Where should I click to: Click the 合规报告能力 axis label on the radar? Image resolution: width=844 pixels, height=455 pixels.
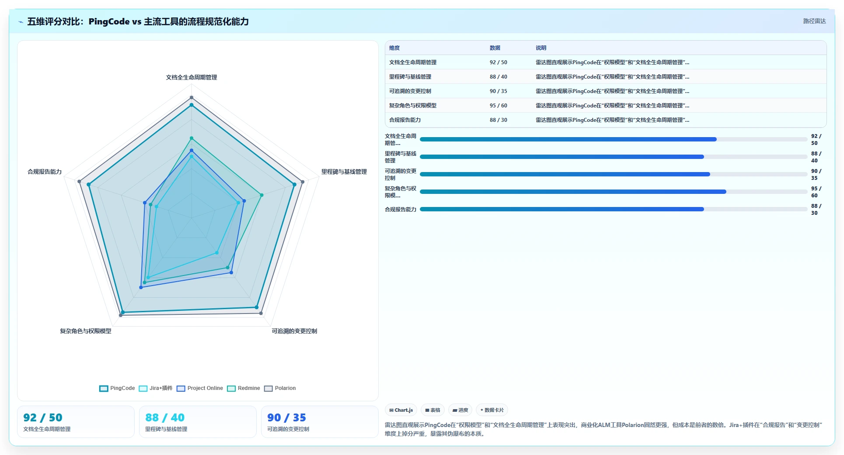(x=45, y=172)
